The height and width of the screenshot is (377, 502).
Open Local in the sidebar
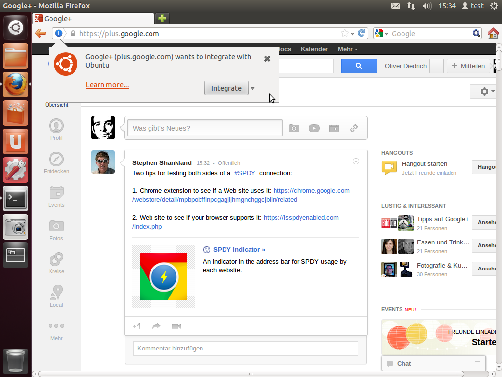click(x=57, y=293)
